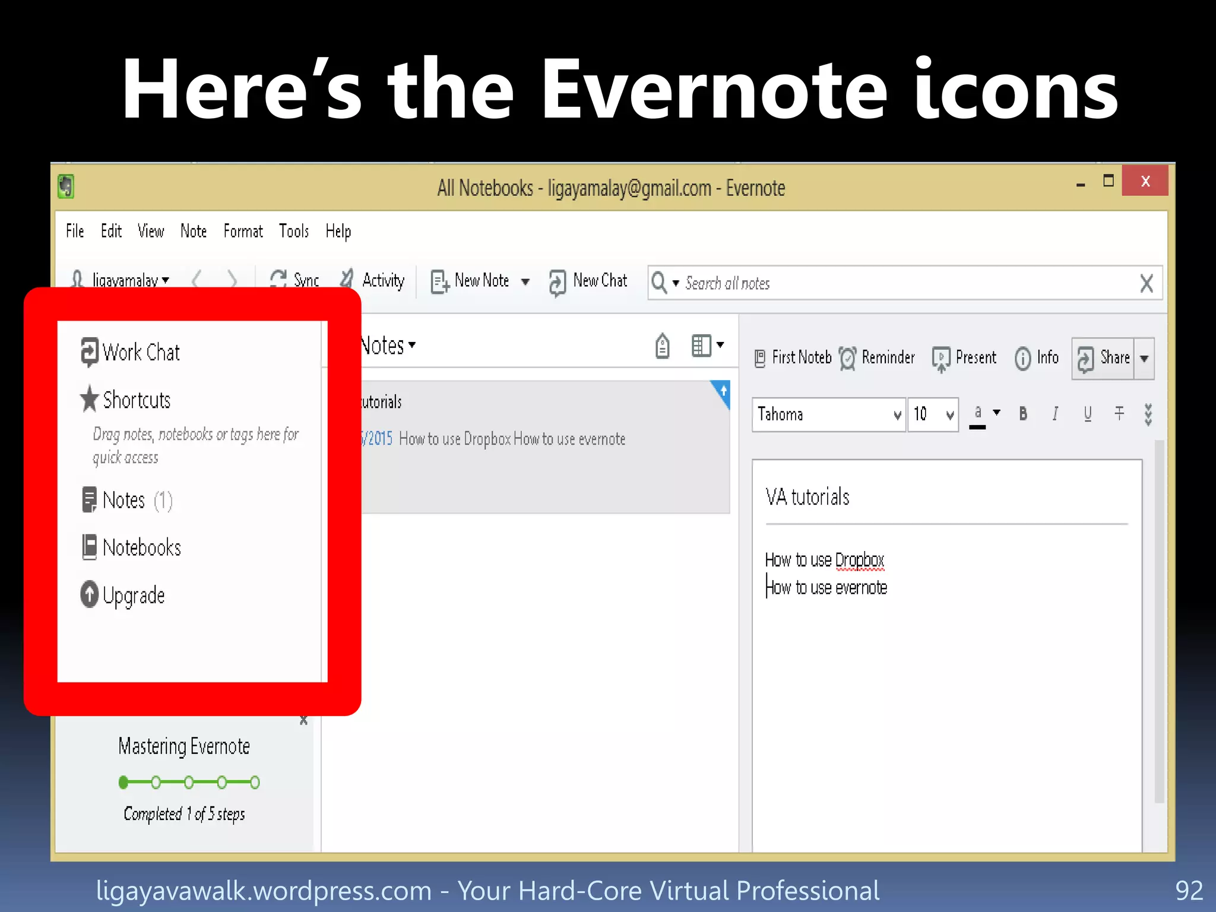The height and width of the screenshot is (912, 1216).
Task: Click the Evernote elephant app icon
Action: 66,186
